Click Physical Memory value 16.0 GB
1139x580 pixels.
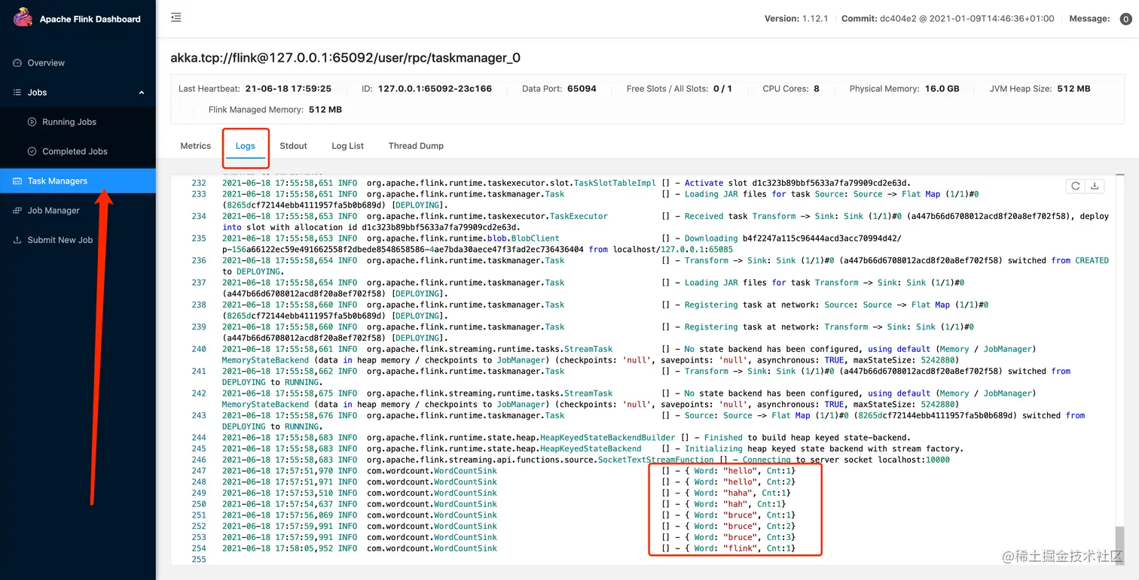[942, 89]
